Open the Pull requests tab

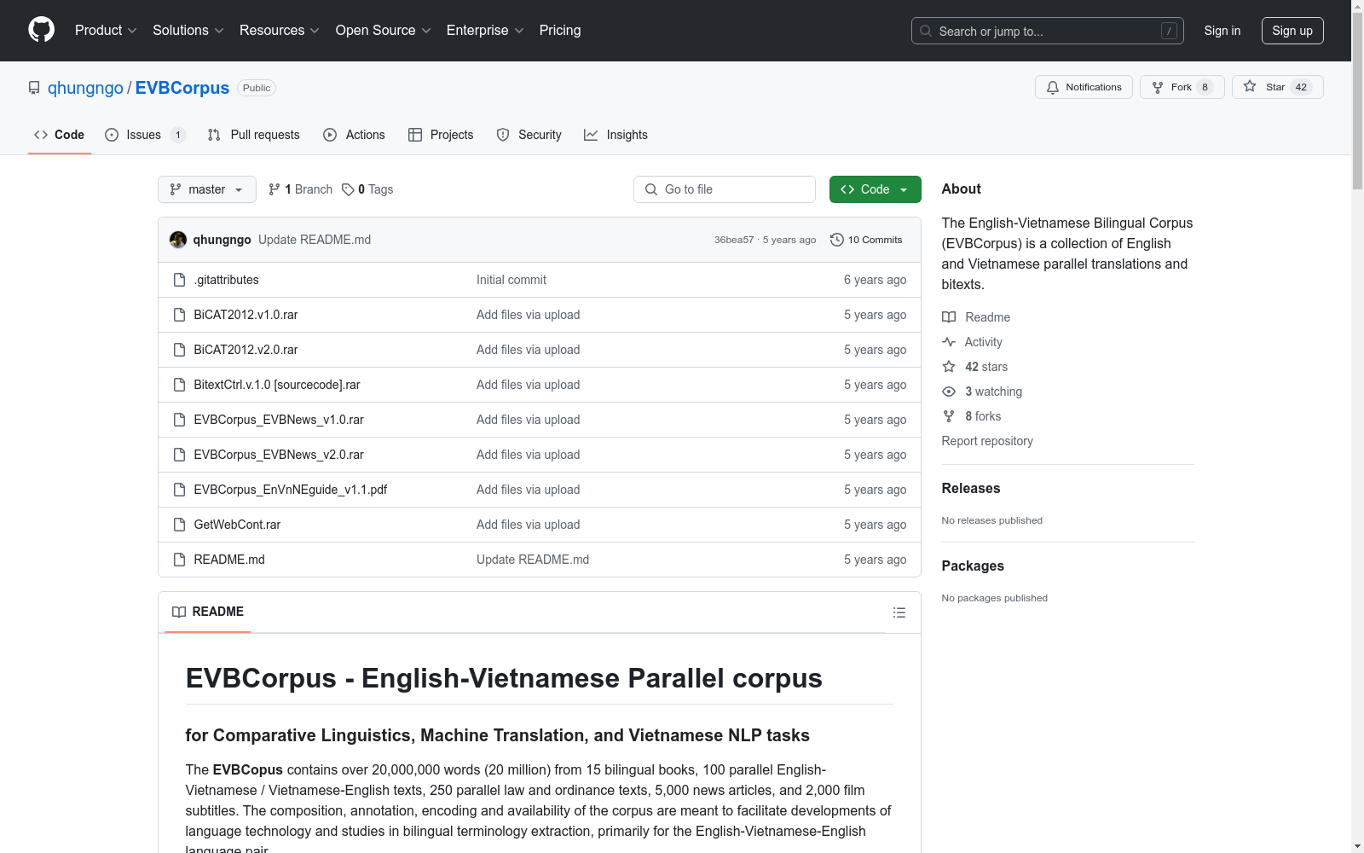253,135
